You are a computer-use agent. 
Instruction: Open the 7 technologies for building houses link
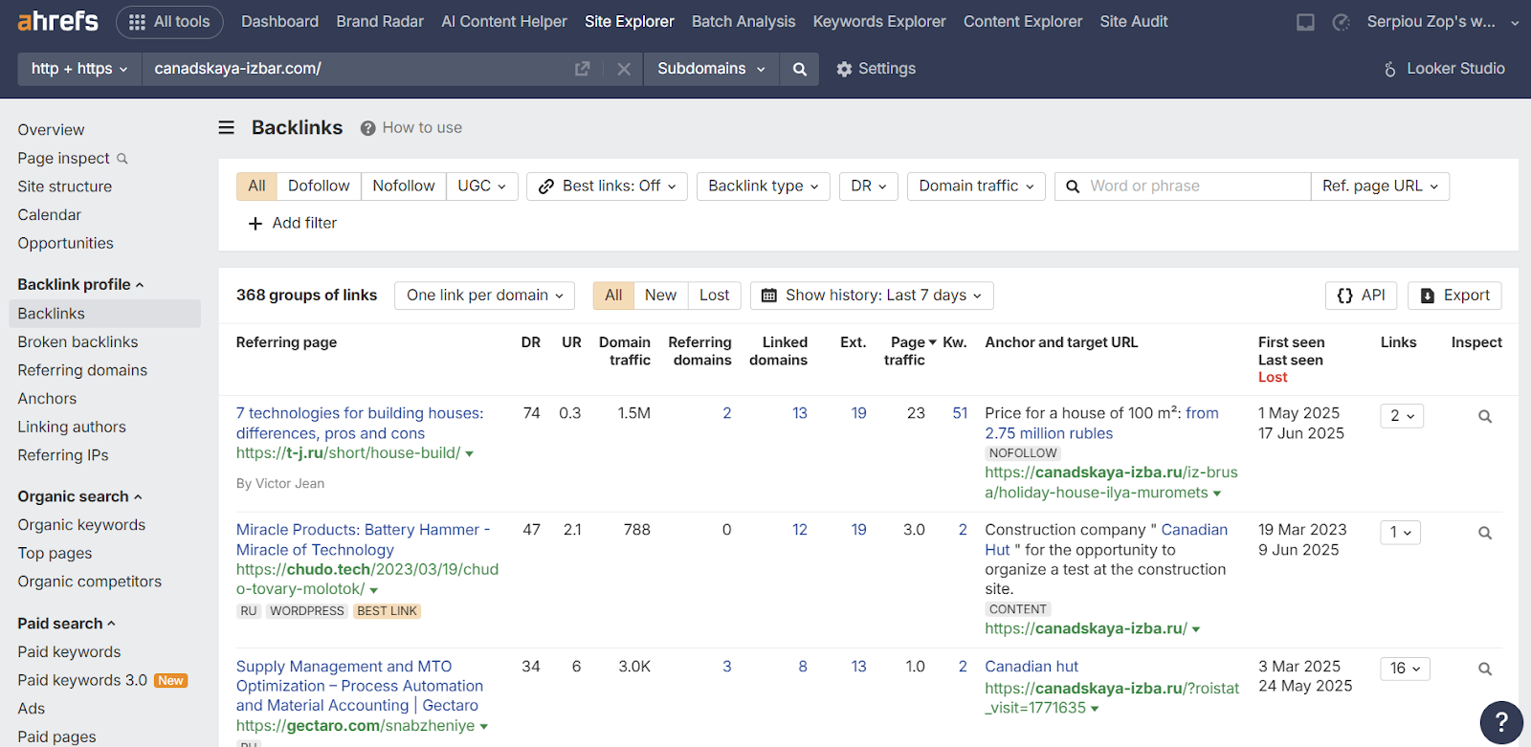point(360,424)
